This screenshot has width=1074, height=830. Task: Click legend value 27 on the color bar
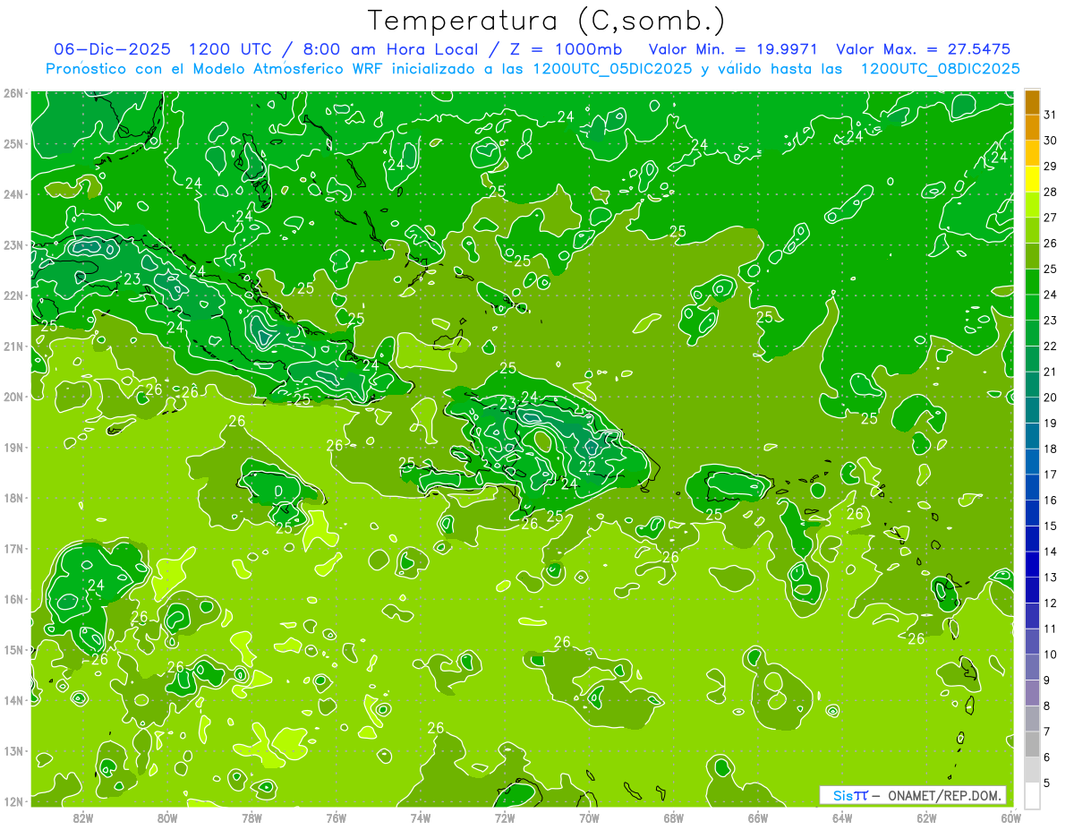pos(1051,218)
